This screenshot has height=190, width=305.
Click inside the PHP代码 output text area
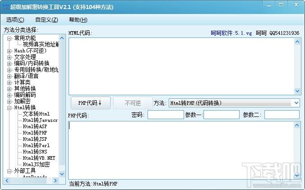tap(181, 150)
